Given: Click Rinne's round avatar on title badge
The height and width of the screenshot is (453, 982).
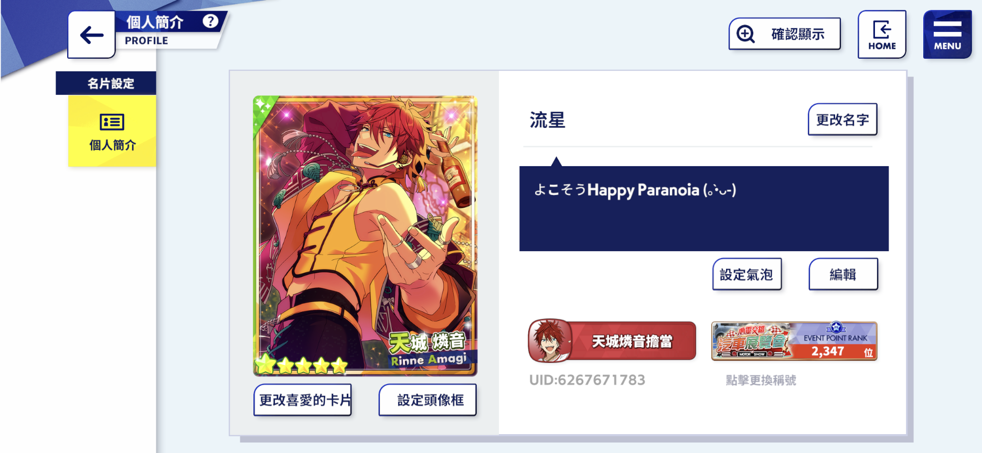Looking at the screenshot, I should point(549,341).
